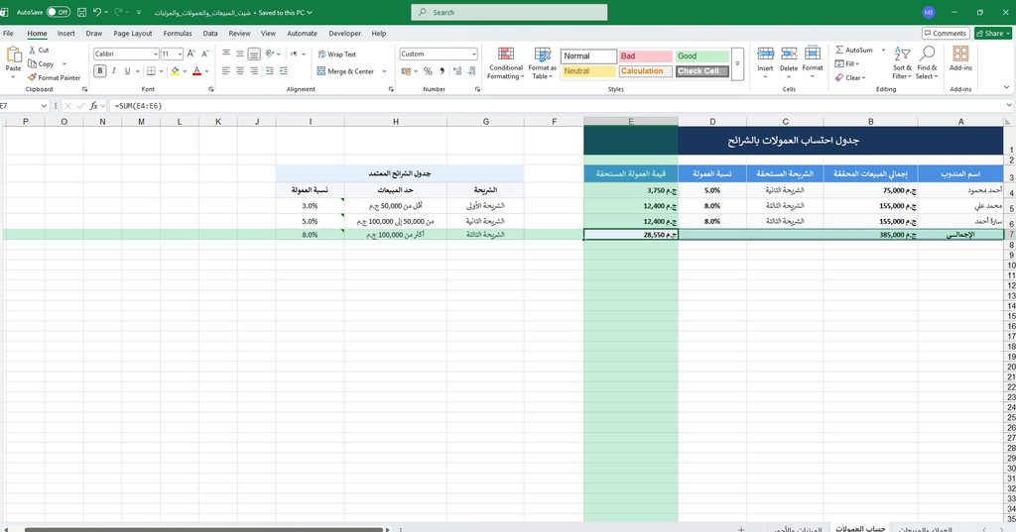The image size is (1016, 532).
Task: Open the Comments pane button
Action: 946,33
